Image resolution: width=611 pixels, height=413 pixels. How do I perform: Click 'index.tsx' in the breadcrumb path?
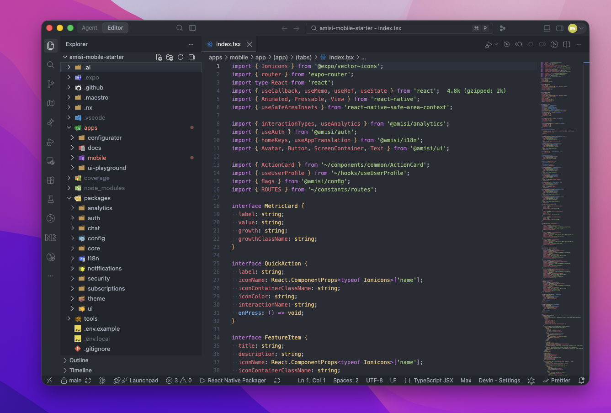tap(341, 57)
